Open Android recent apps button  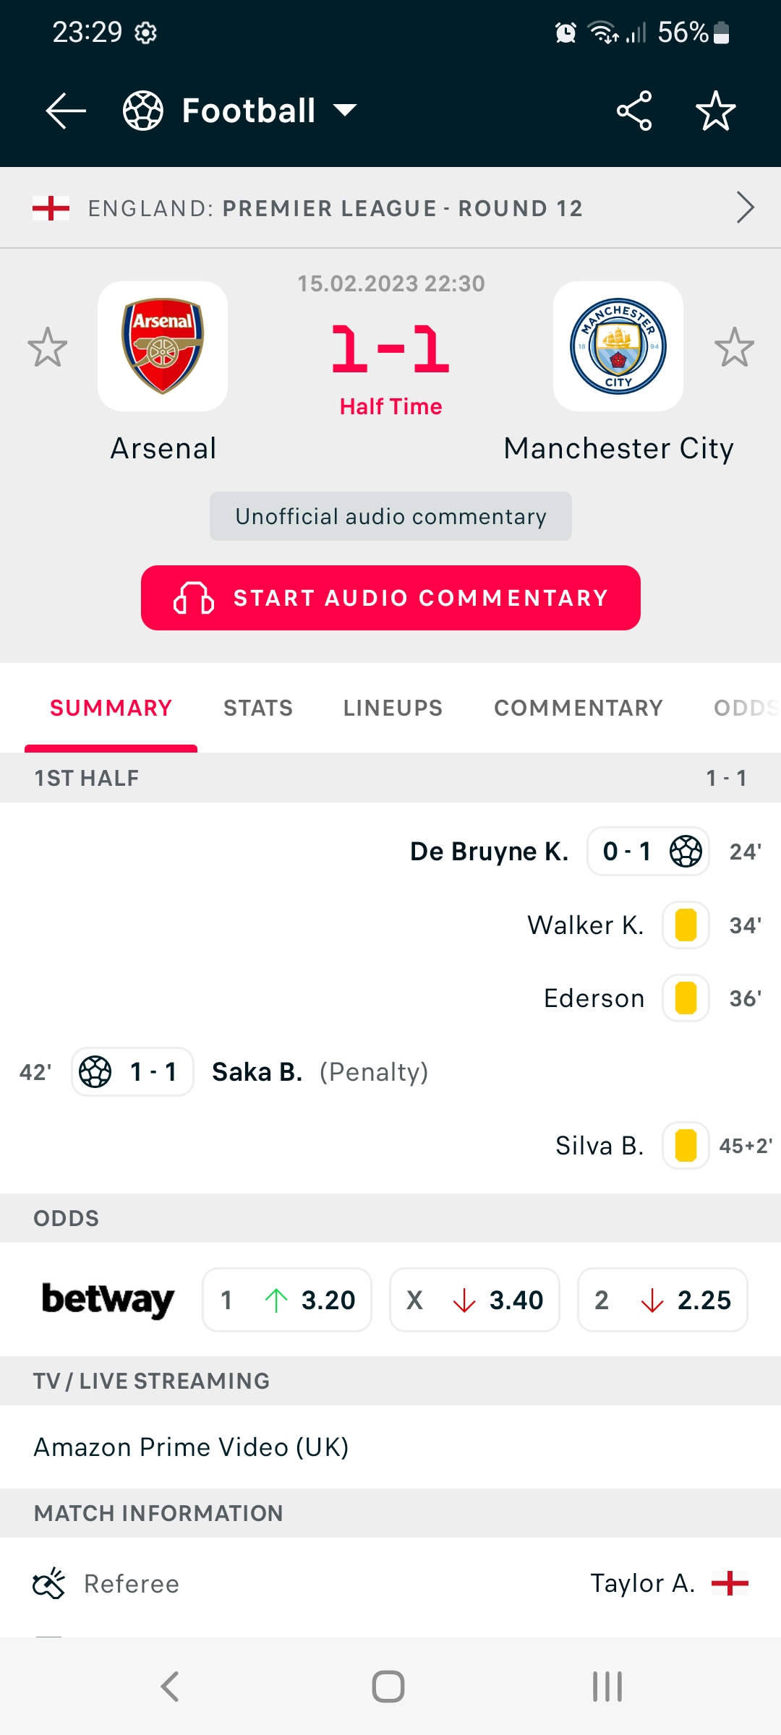pyautogui.click(x=607, y=1687)
